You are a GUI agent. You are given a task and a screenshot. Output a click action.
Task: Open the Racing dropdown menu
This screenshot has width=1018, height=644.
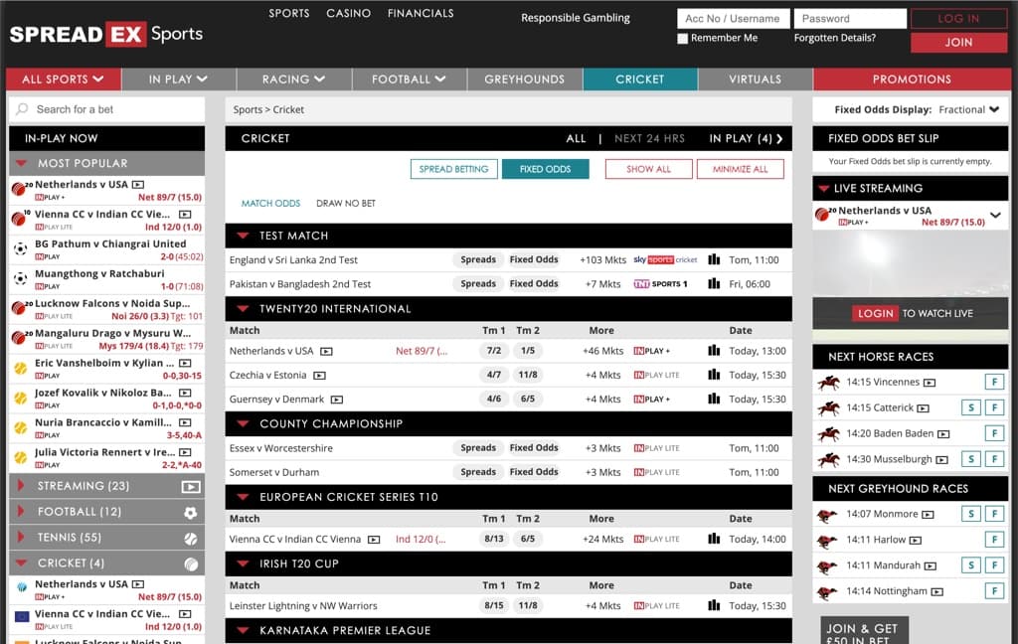(294, 80)
